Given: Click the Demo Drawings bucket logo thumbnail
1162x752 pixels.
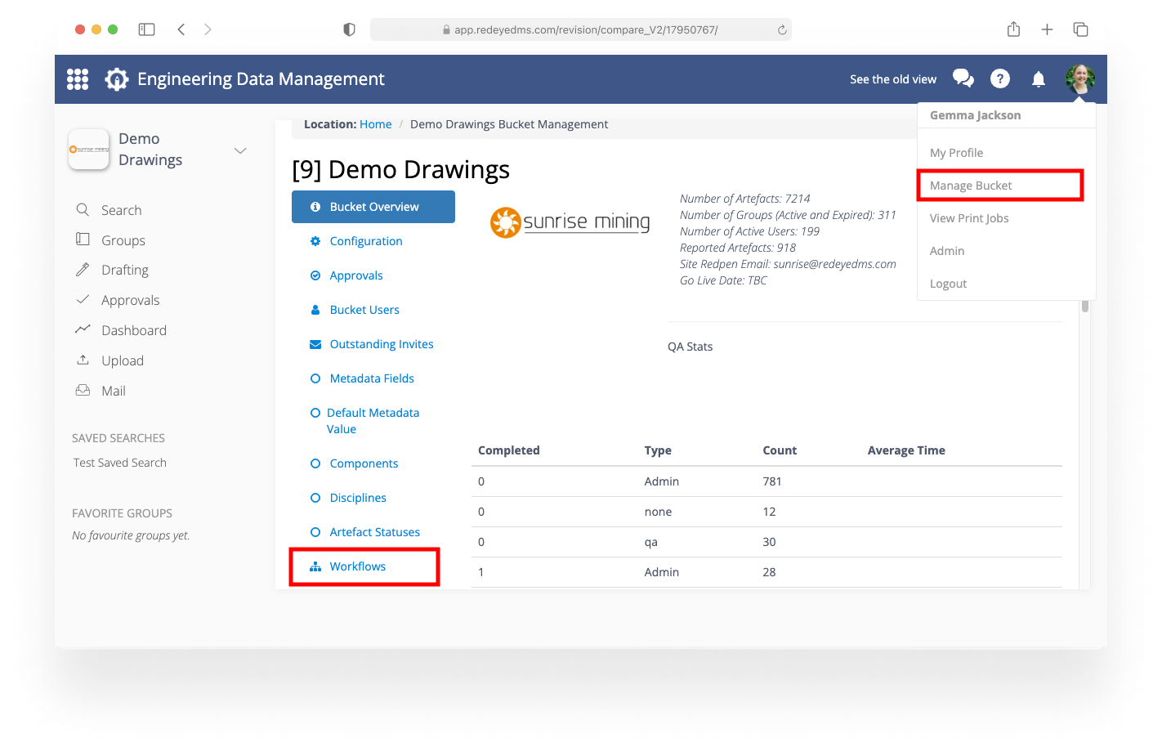Looking at the screenshot, I should click(x=89, y=150).
